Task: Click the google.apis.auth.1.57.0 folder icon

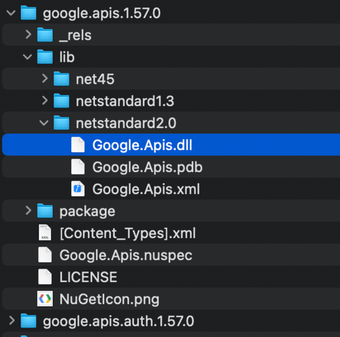Action: (x=28, y=321)
